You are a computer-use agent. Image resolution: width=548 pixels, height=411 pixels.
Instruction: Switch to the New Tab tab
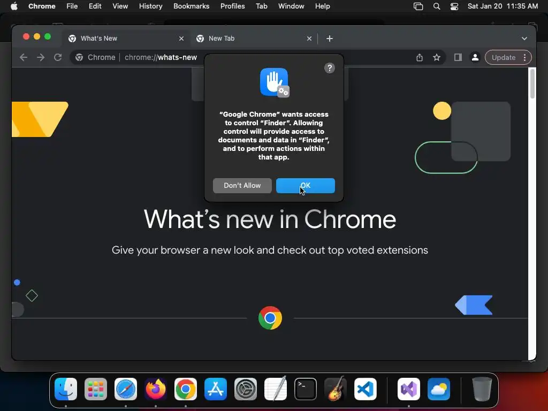254,39
